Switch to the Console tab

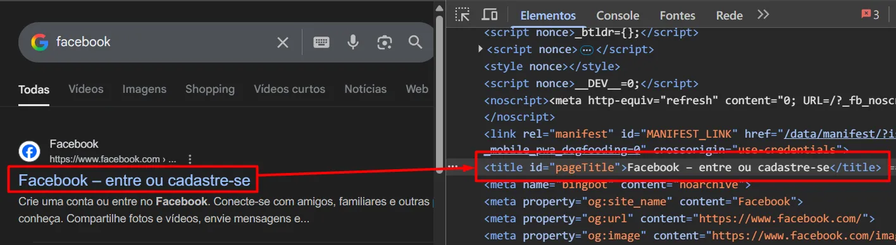[618, 15]
